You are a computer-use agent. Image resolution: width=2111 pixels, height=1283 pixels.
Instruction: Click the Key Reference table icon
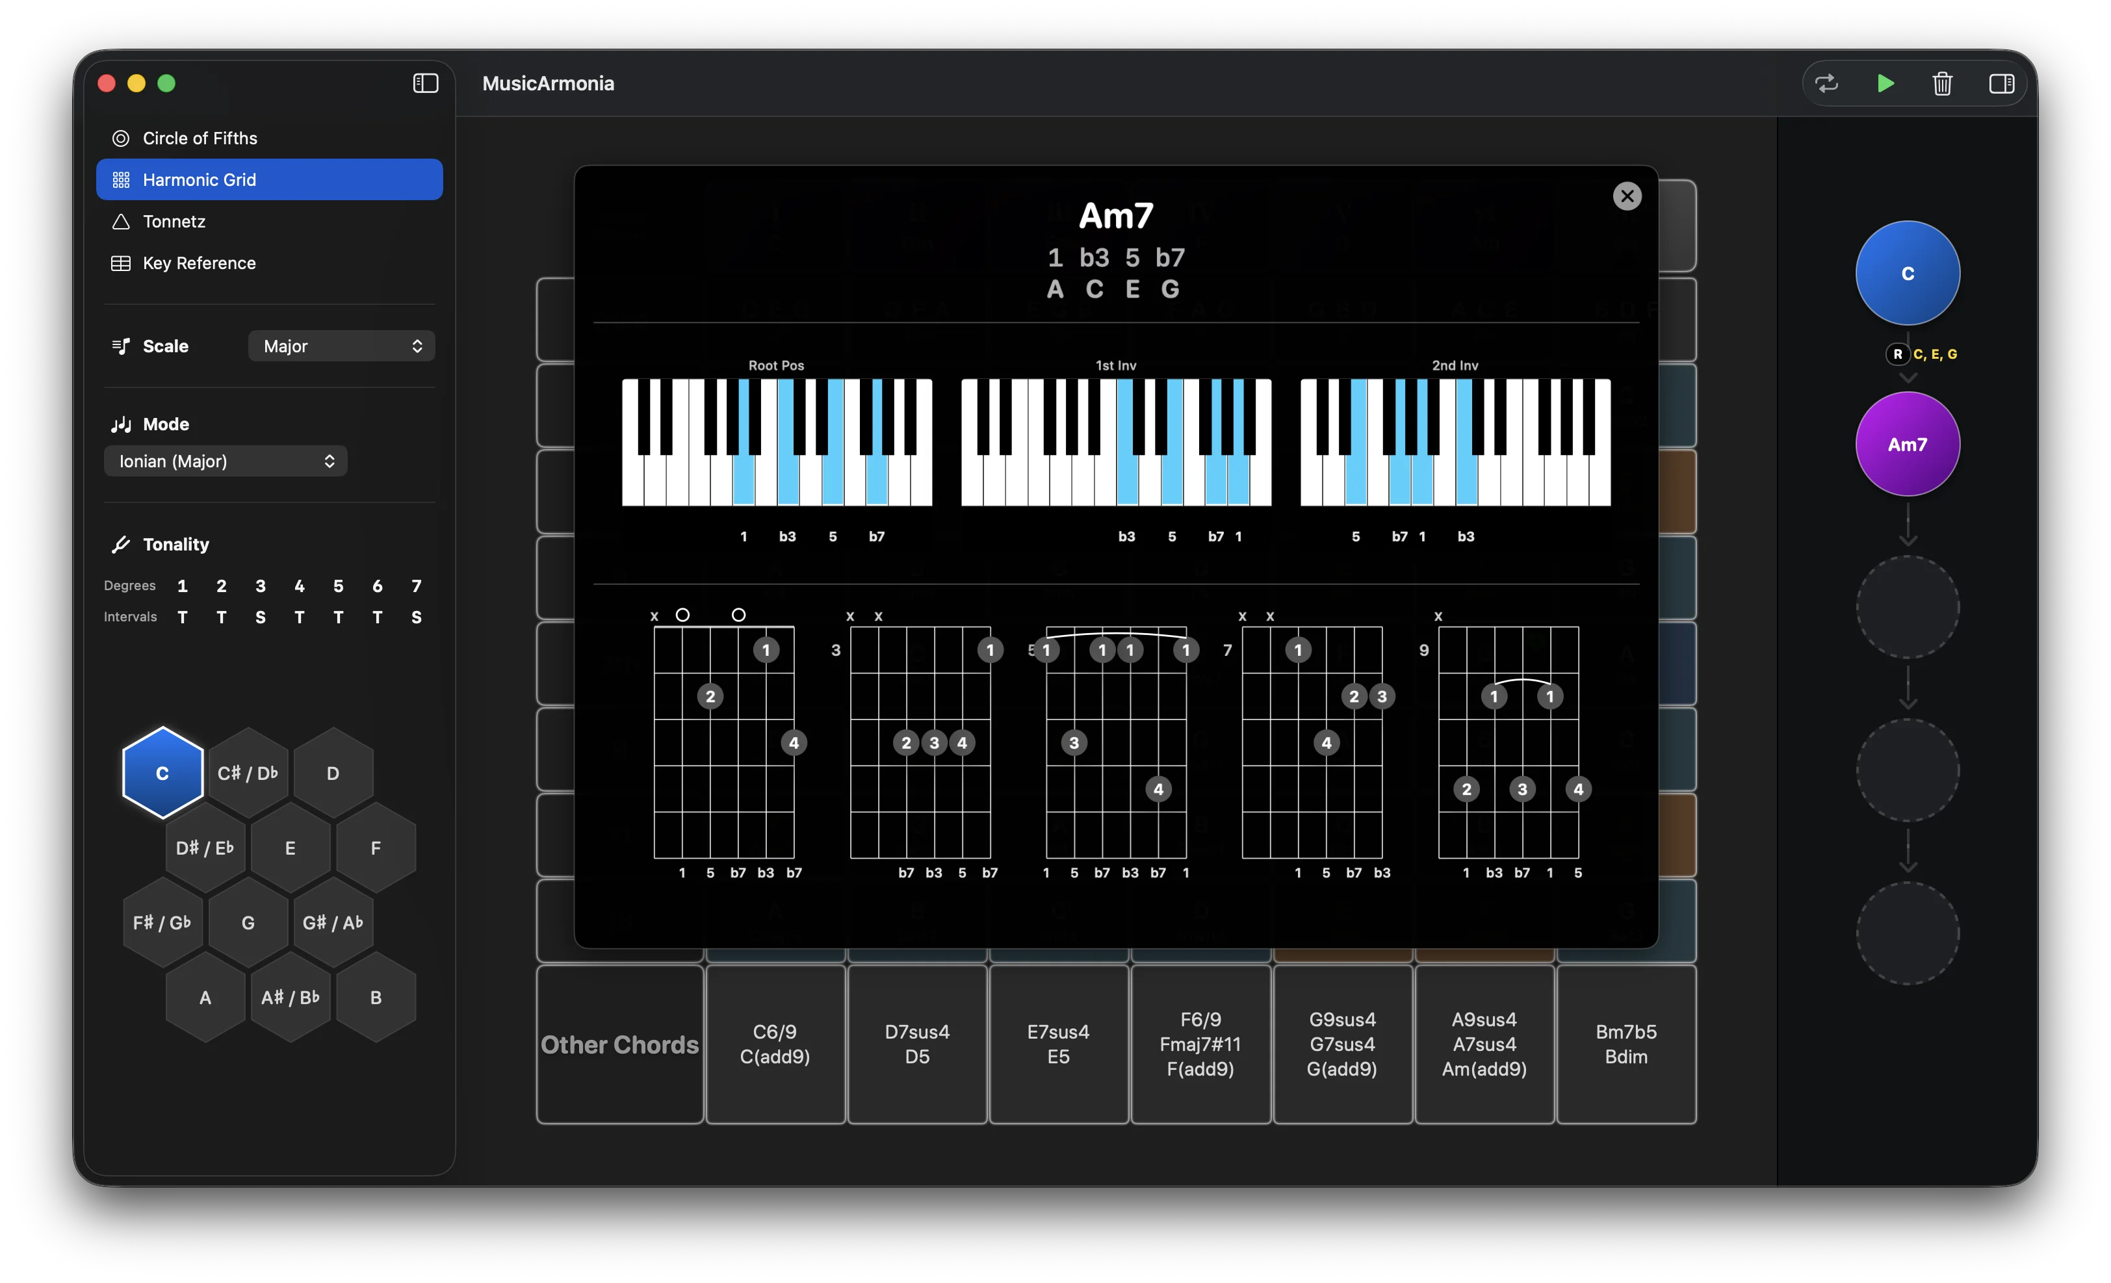coord(121,263)
